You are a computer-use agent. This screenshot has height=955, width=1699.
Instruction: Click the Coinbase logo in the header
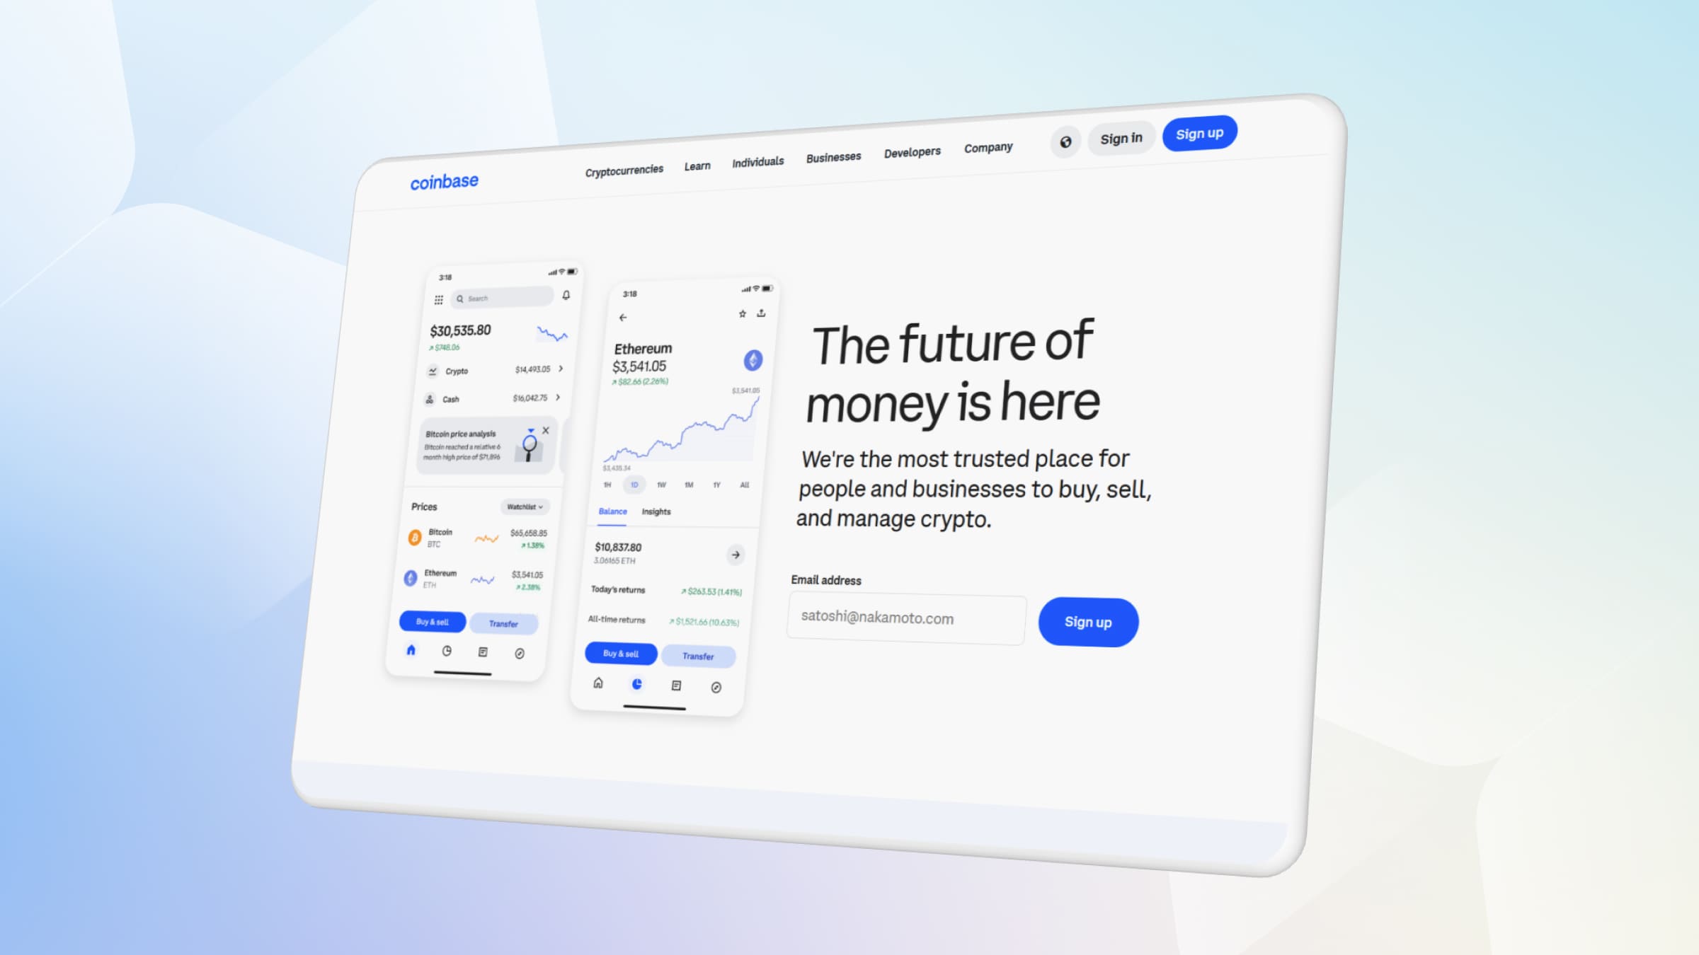(x=446, y=180)
